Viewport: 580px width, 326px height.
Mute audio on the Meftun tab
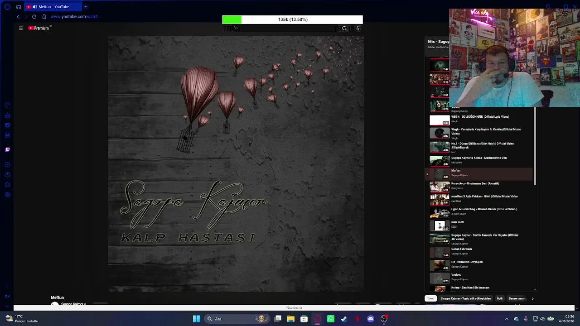pyautogui.click(x=35, y=7)
